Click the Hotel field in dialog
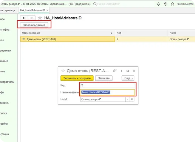Image resolution: width=195 pixels, height=142 pixels. [103, 99]
